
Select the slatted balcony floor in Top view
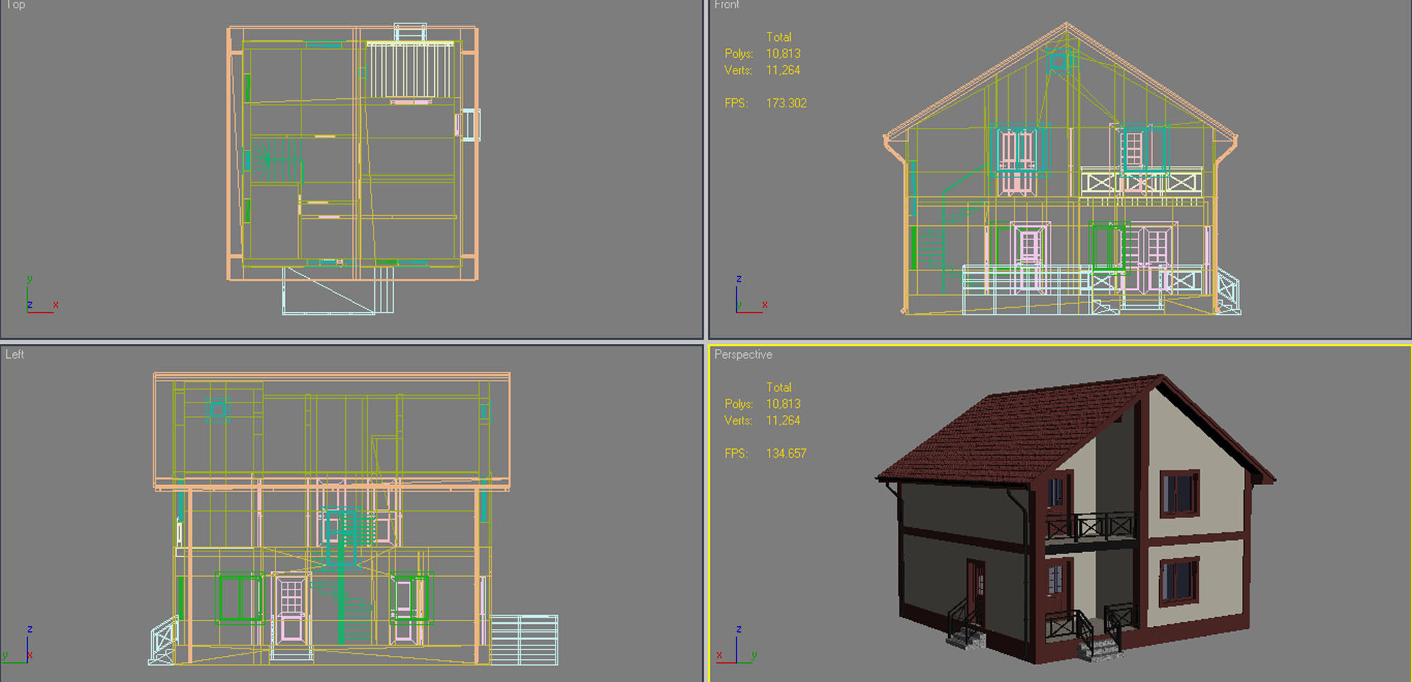click(409, 69)
